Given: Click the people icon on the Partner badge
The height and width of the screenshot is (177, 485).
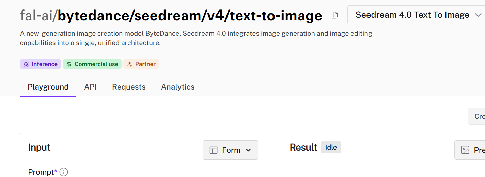Looking at the screenshot, I should [x=129, y=64].
